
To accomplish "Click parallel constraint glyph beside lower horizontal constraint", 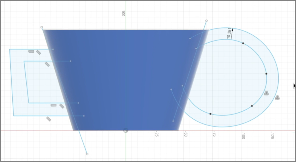I will coord(62,106).
